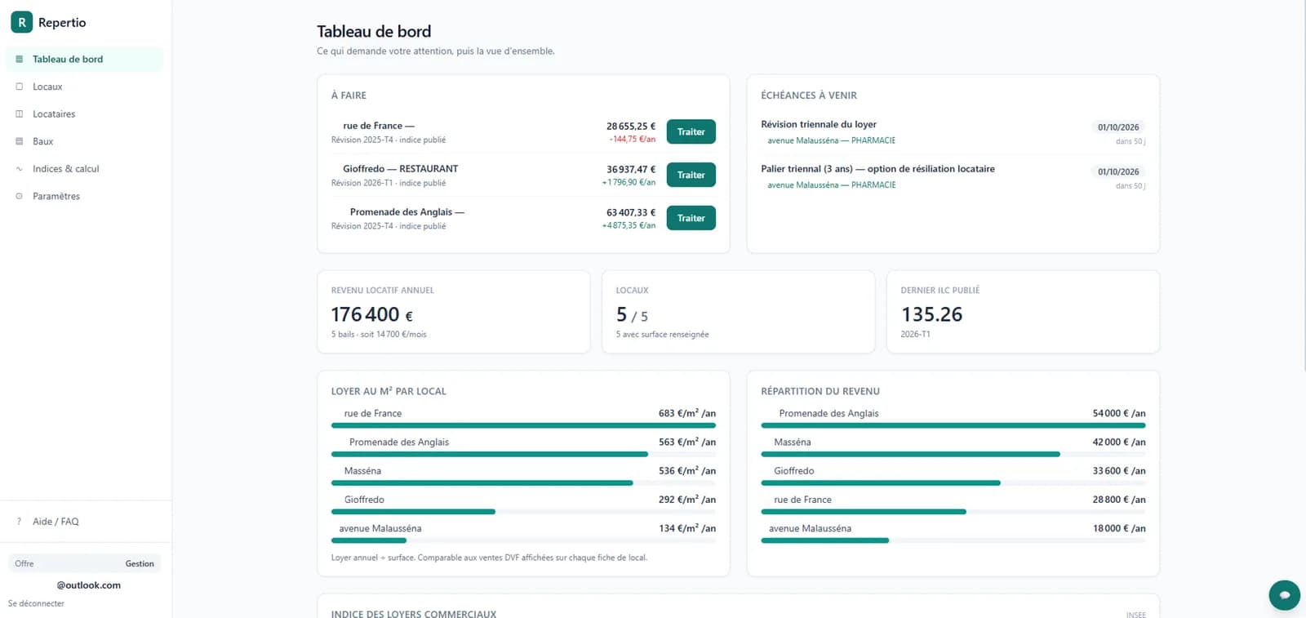Open the chat bubble widget
Viewport: 1306px width, 618px height.
[x=1284, y=595]
